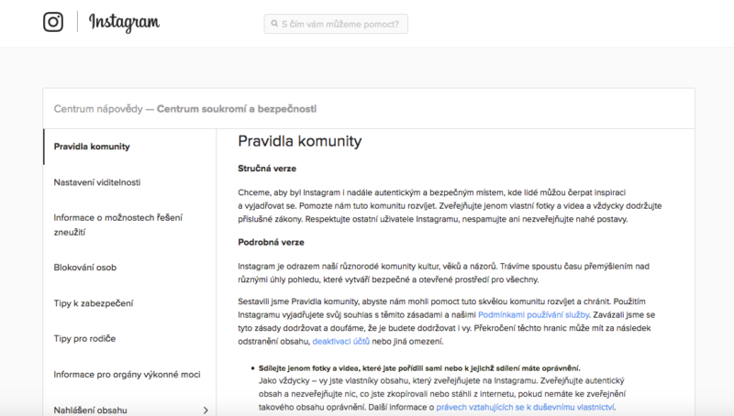
Task: Expand the Nahlášení obsahu chevron arrow
Action: click(206, 411)
